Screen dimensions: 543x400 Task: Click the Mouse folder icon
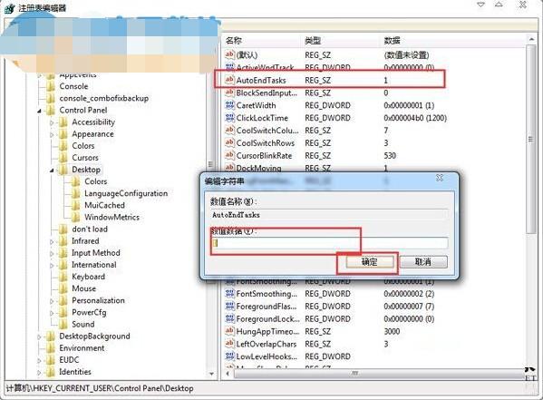tap(63, 288)
